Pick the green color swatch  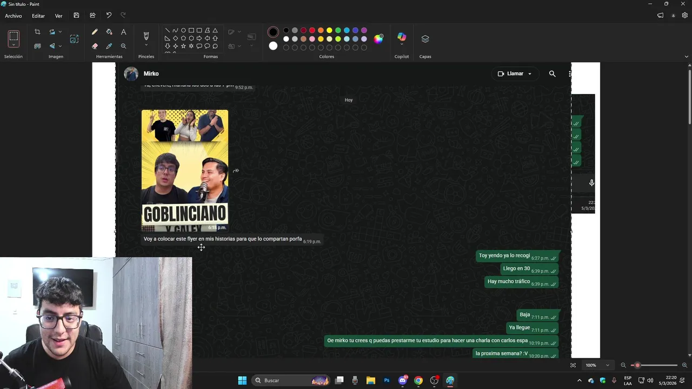pyautogui.click(x=338, y=30)
